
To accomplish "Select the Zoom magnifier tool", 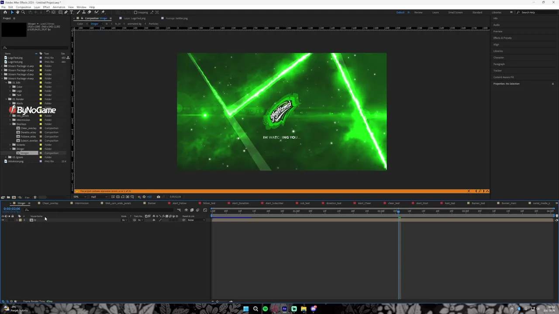I will [x=23, y=12].
